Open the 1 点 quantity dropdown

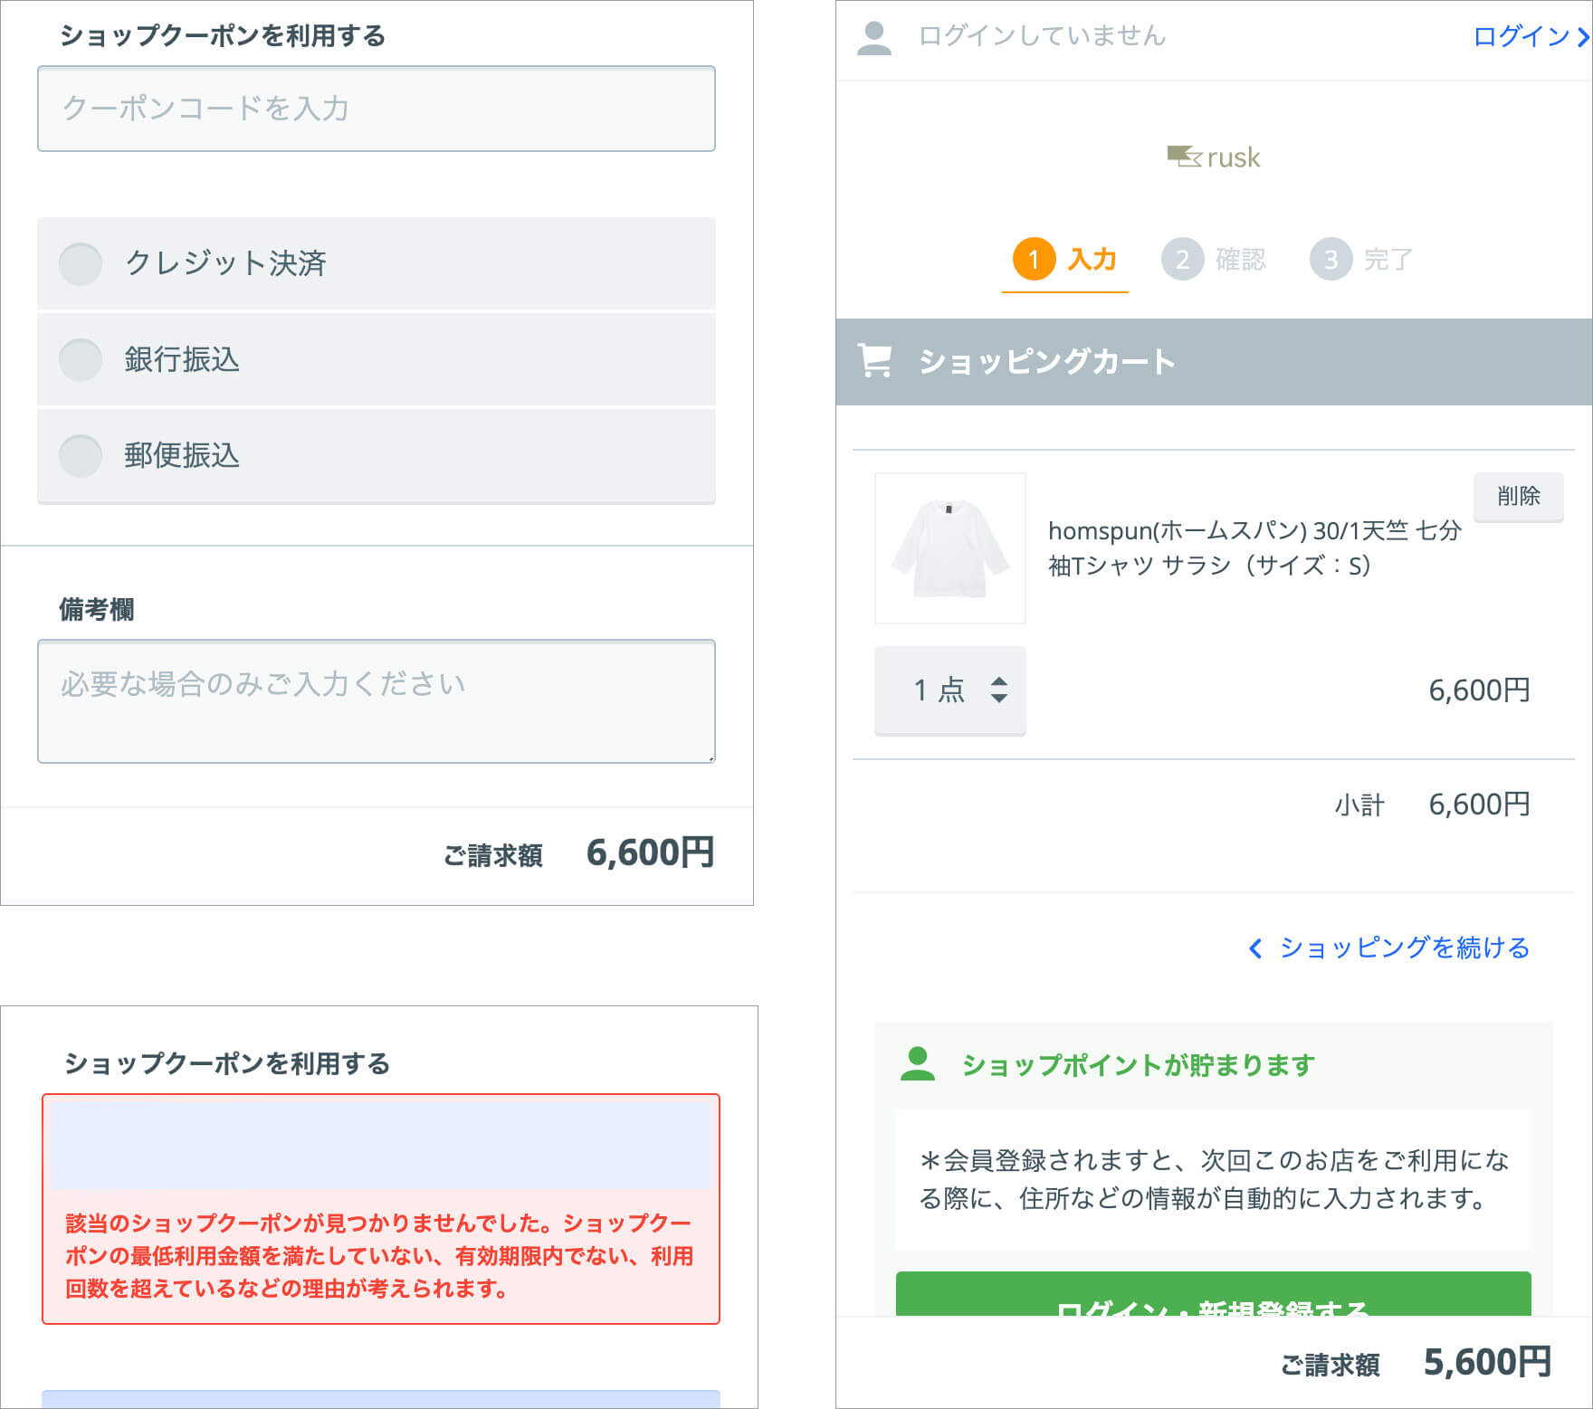[950, 690]
